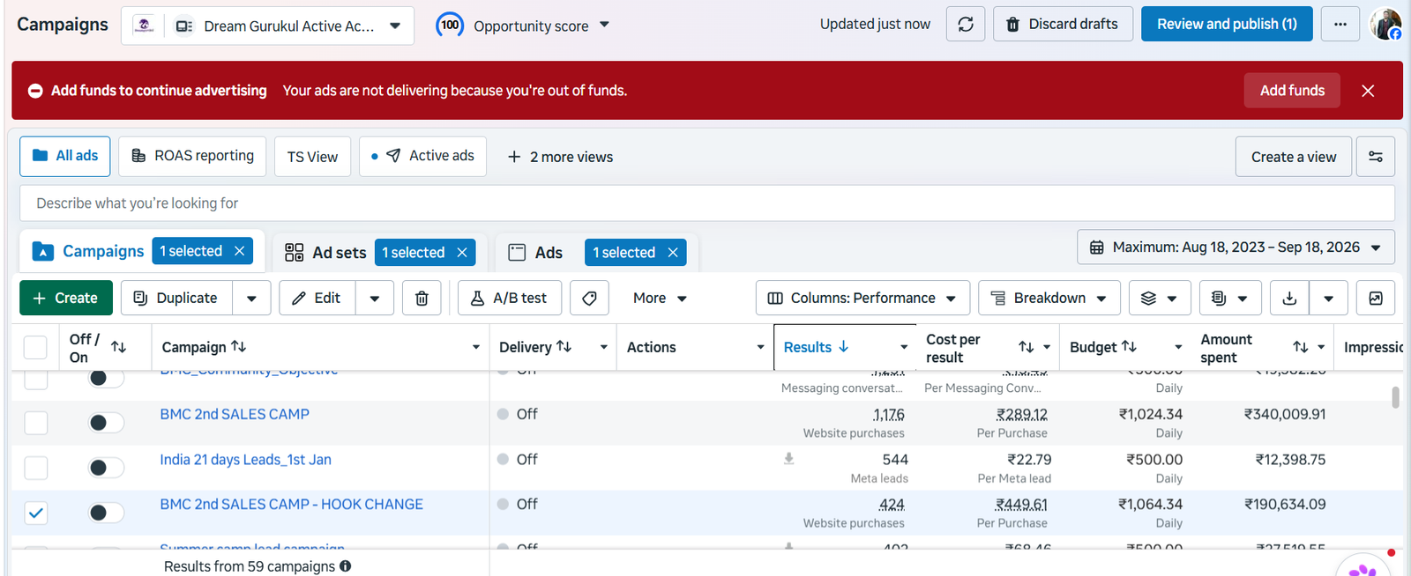Open the More actions dropdown
The width and height of the screenshot is (1411, 576).
click(x=660, y=298)
